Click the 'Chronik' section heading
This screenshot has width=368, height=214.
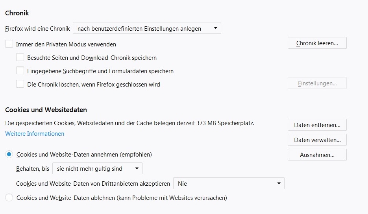(x=17, y=13)
